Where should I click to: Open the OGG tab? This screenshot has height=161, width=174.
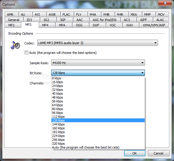[x=80, y=25]
